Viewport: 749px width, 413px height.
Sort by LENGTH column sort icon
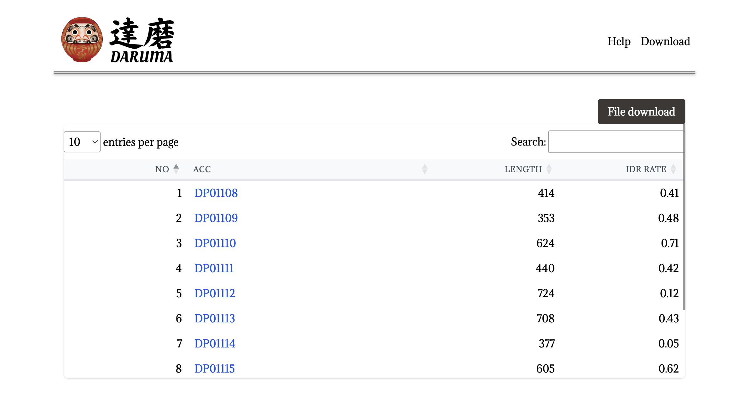(549, 169)
